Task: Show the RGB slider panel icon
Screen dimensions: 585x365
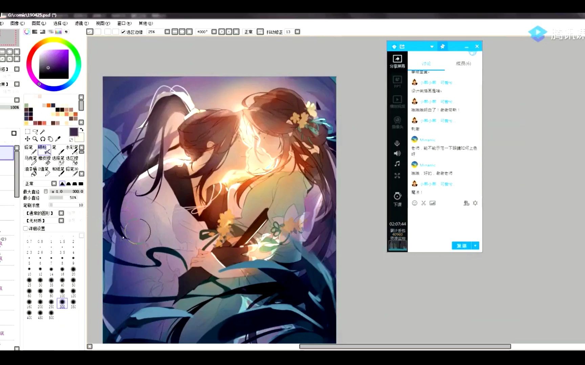Action: click(35, 32)
